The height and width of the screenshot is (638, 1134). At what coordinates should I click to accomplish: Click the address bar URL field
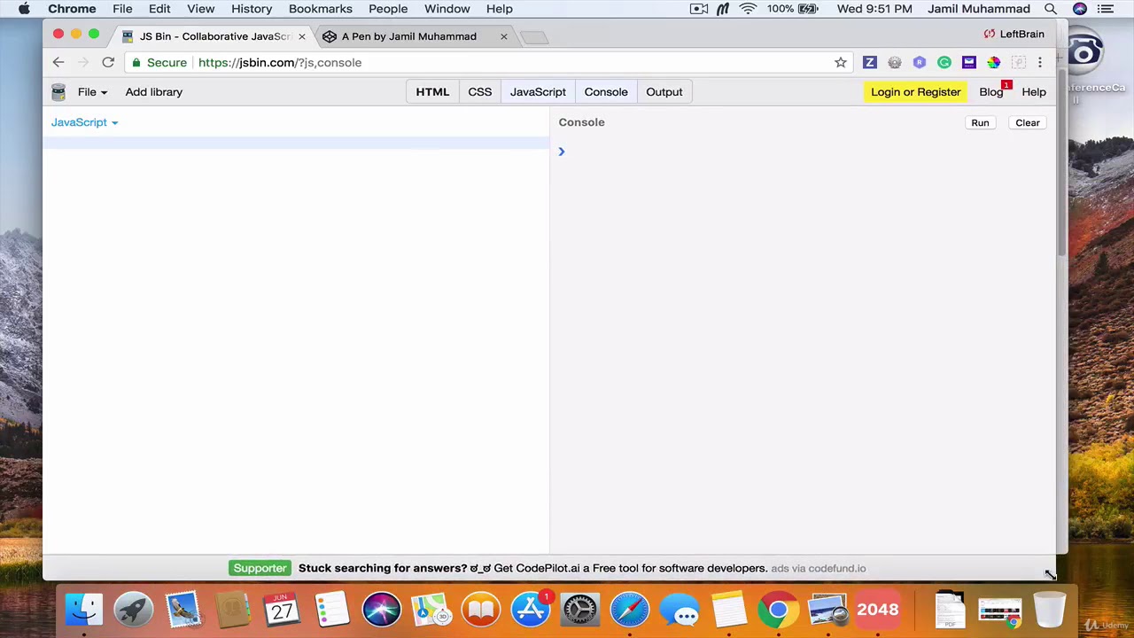[487, 62]
